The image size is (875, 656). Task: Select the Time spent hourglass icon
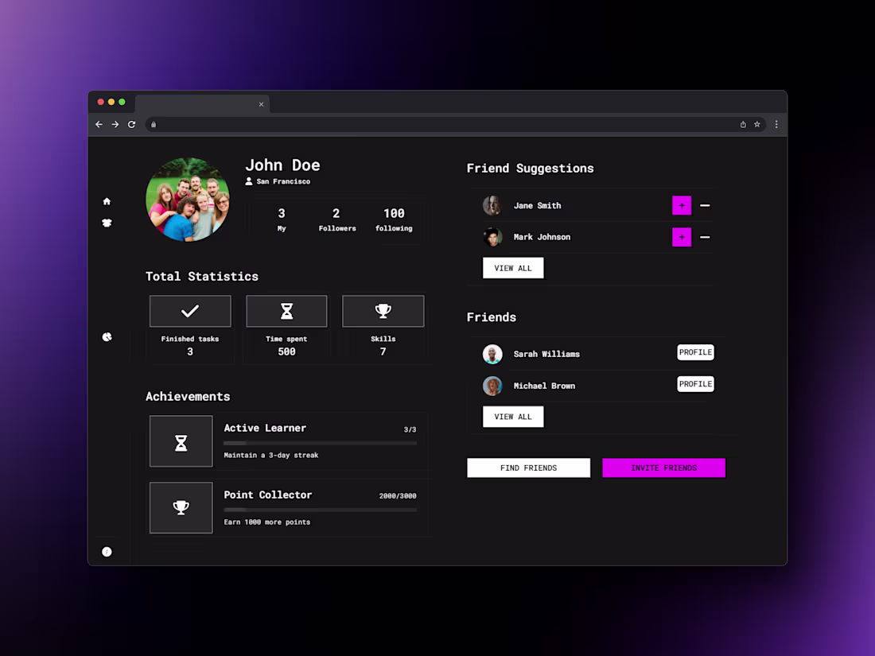pos(286,311)
